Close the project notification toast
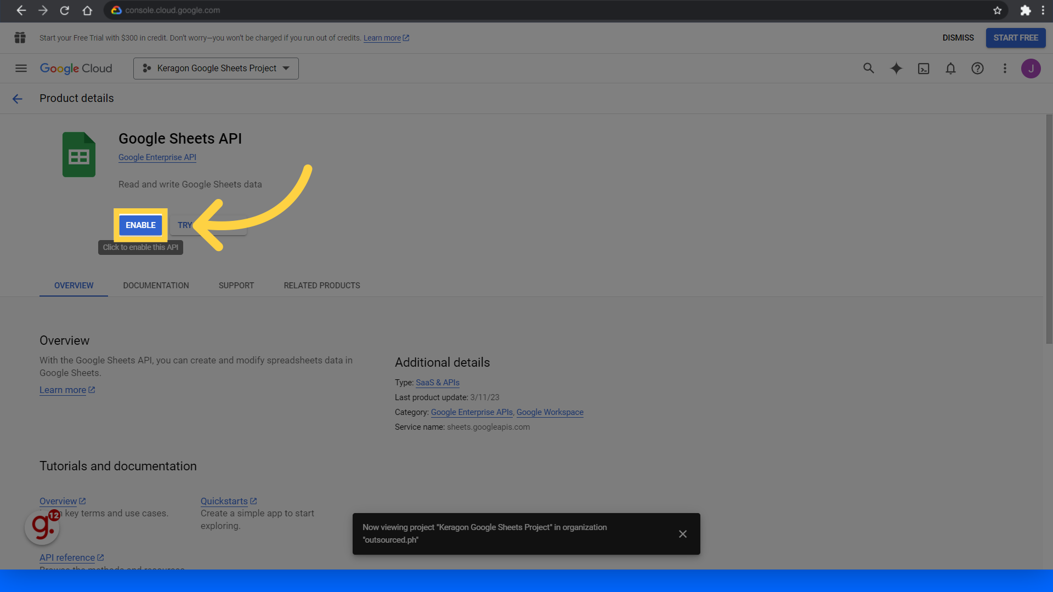The image size is (1053, 592). click(683, 534)
